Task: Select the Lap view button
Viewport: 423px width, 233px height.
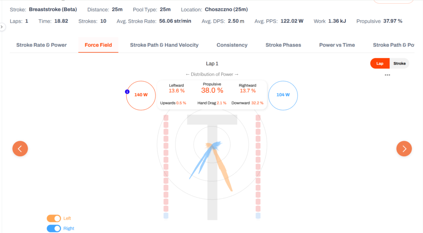Action: 380,64
